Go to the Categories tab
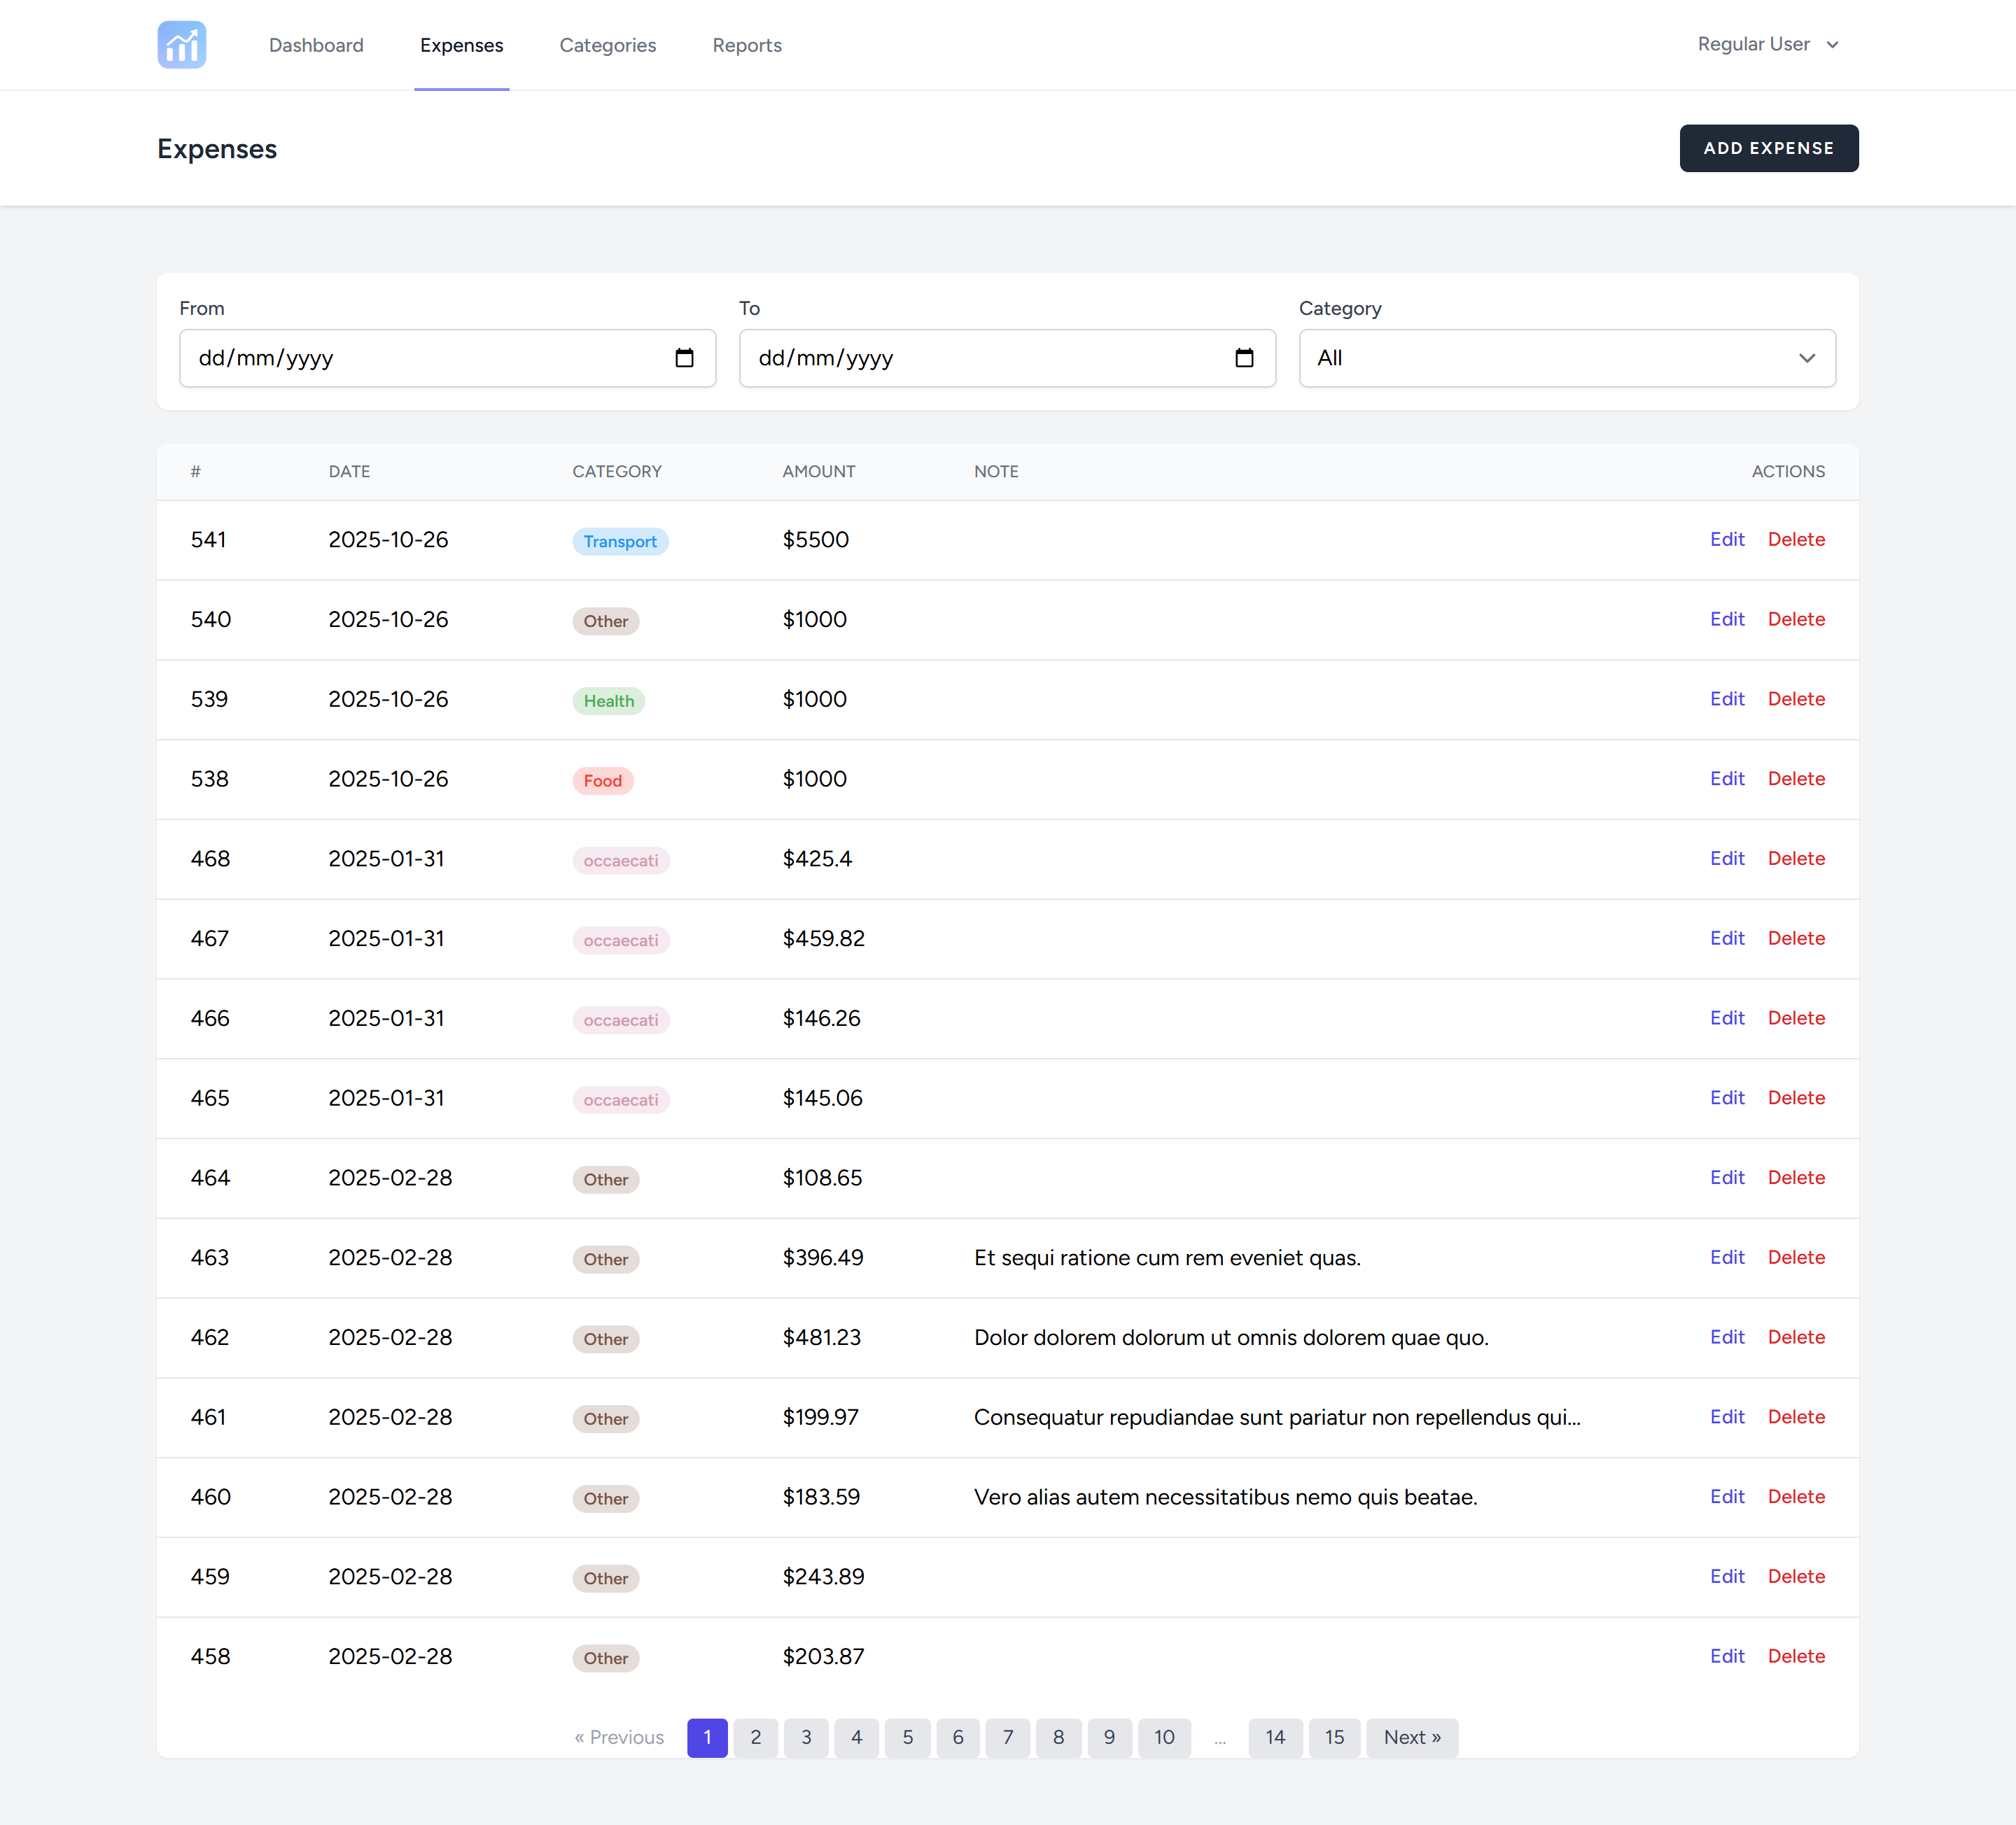 tap(607, 45)
